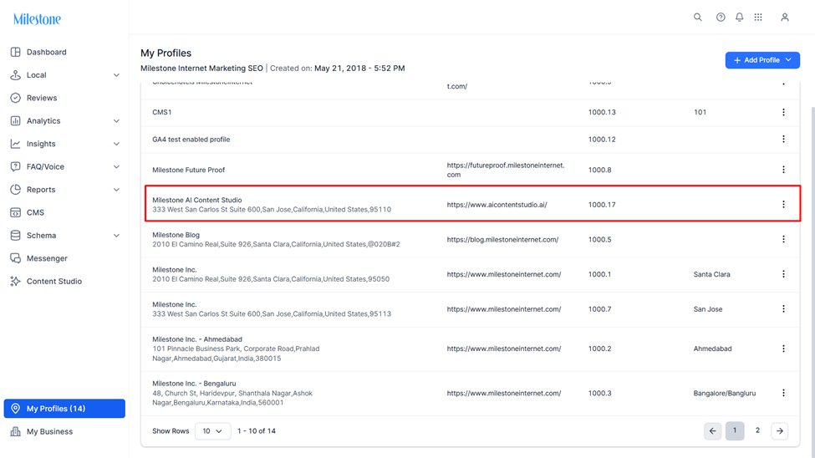Open https://www.aicontentstudio.ai/ link
This screenshot has width=815, height=458.
click(x=497, y=205)
